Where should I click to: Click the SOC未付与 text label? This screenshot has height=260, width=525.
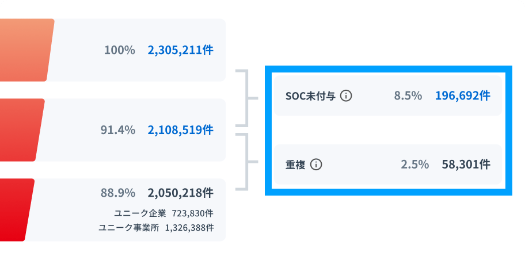310,96
